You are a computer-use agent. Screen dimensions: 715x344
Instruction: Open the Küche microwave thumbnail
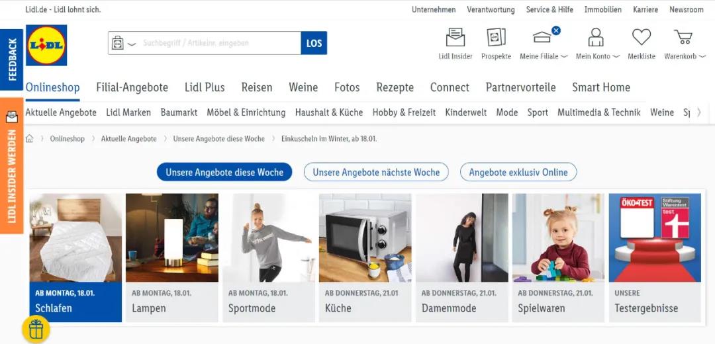[x=365, y=238]
